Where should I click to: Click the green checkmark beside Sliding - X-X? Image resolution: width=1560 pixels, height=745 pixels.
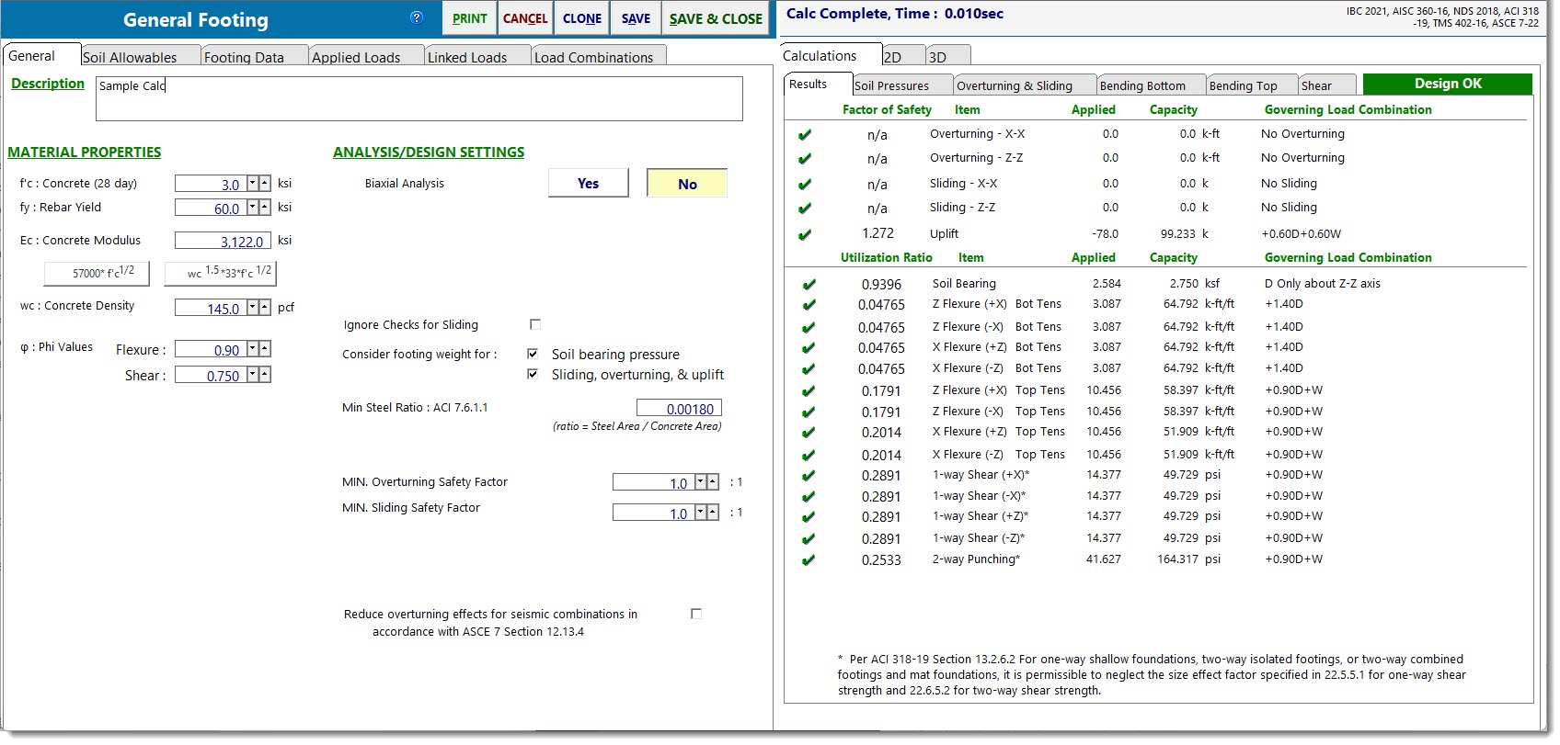click(805, 184)
